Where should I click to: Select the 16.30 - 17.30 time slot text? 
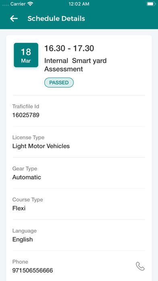(x=69, y=48)
